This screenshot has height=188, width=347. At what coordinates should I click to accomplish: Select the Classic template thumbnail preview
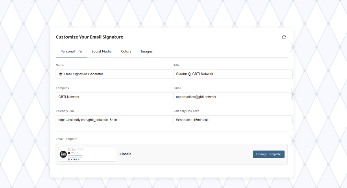coord(87,154)
